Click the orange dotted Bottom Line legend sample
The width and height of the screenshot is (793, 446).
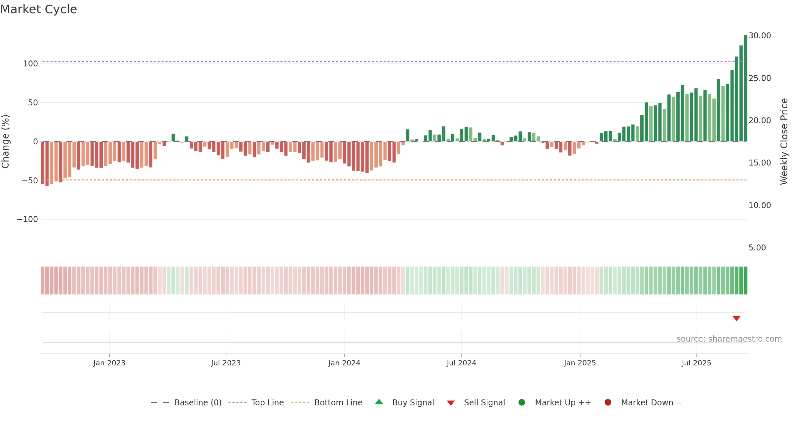click(x=300, y=402)
